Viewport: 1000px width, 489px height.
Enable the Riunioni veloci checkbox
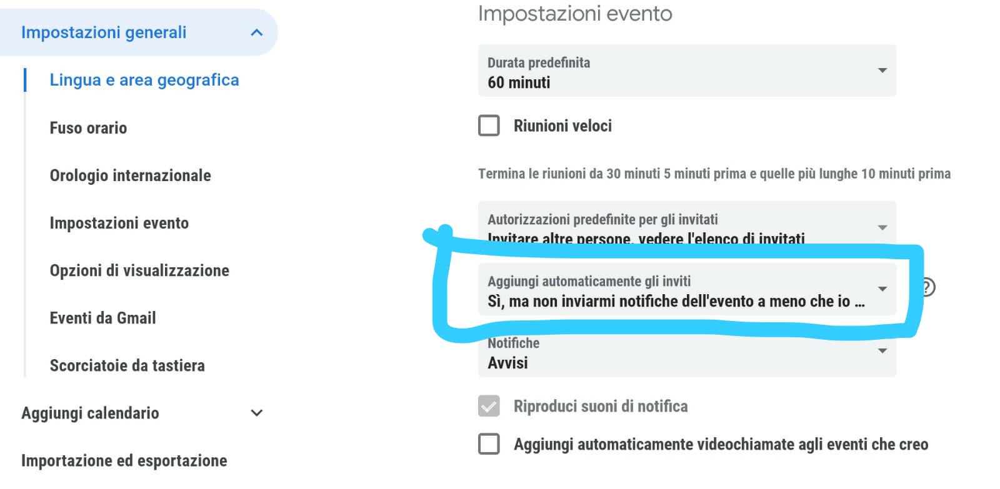click(489, 126)
